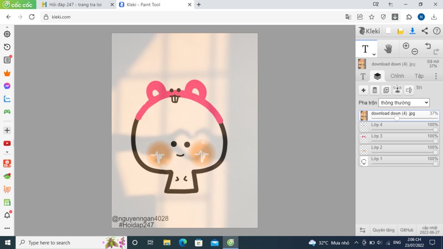Rename the layer with text-cursor icon
The image size is (443, 249).
[x=409, y=90]
